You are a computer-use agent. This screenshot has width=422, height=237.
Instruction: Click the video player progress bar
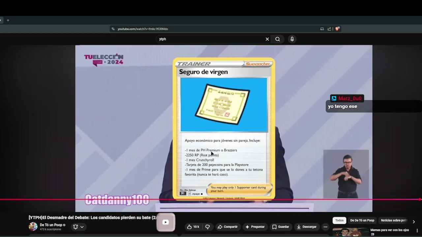click(211, 199)
